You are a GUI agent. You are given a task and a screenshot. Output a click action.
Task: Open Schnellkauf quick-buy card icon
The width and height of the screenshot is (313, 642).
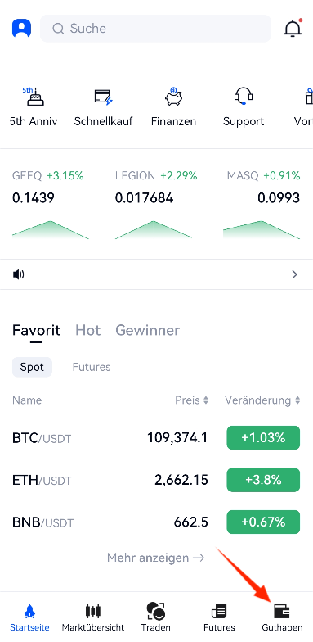point(103,97)
